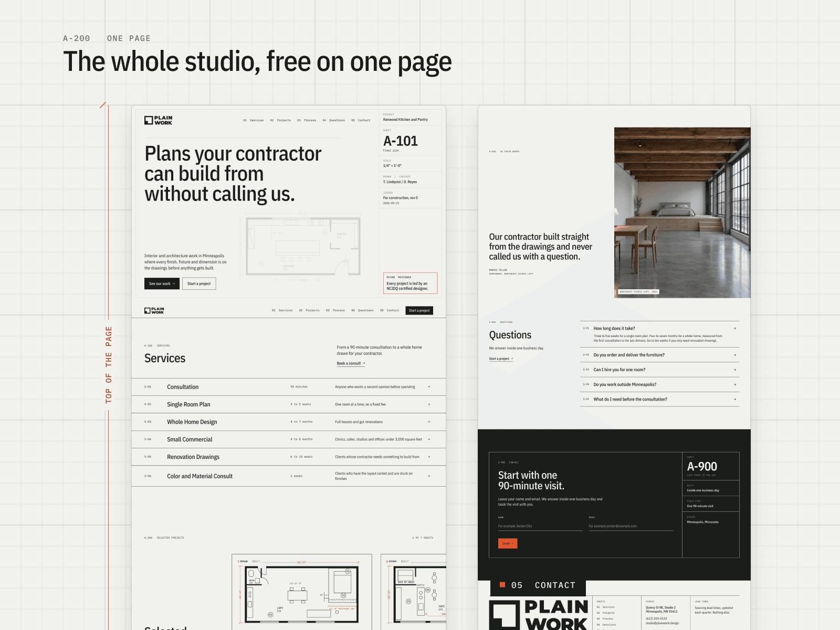Open Process in the hero header navigation

click(307, 120)
